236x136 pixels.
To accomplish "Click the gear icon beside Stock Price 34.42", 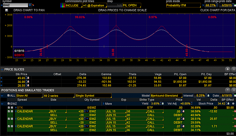I will point(233,104).
